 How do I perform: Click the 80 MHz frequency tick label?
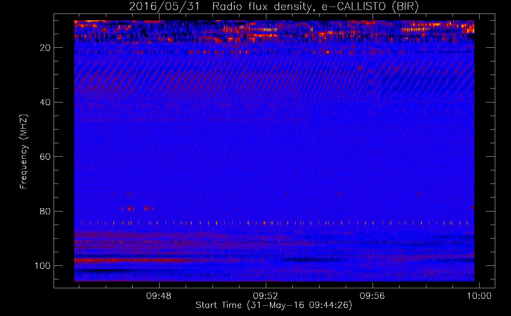coord(46,211)
